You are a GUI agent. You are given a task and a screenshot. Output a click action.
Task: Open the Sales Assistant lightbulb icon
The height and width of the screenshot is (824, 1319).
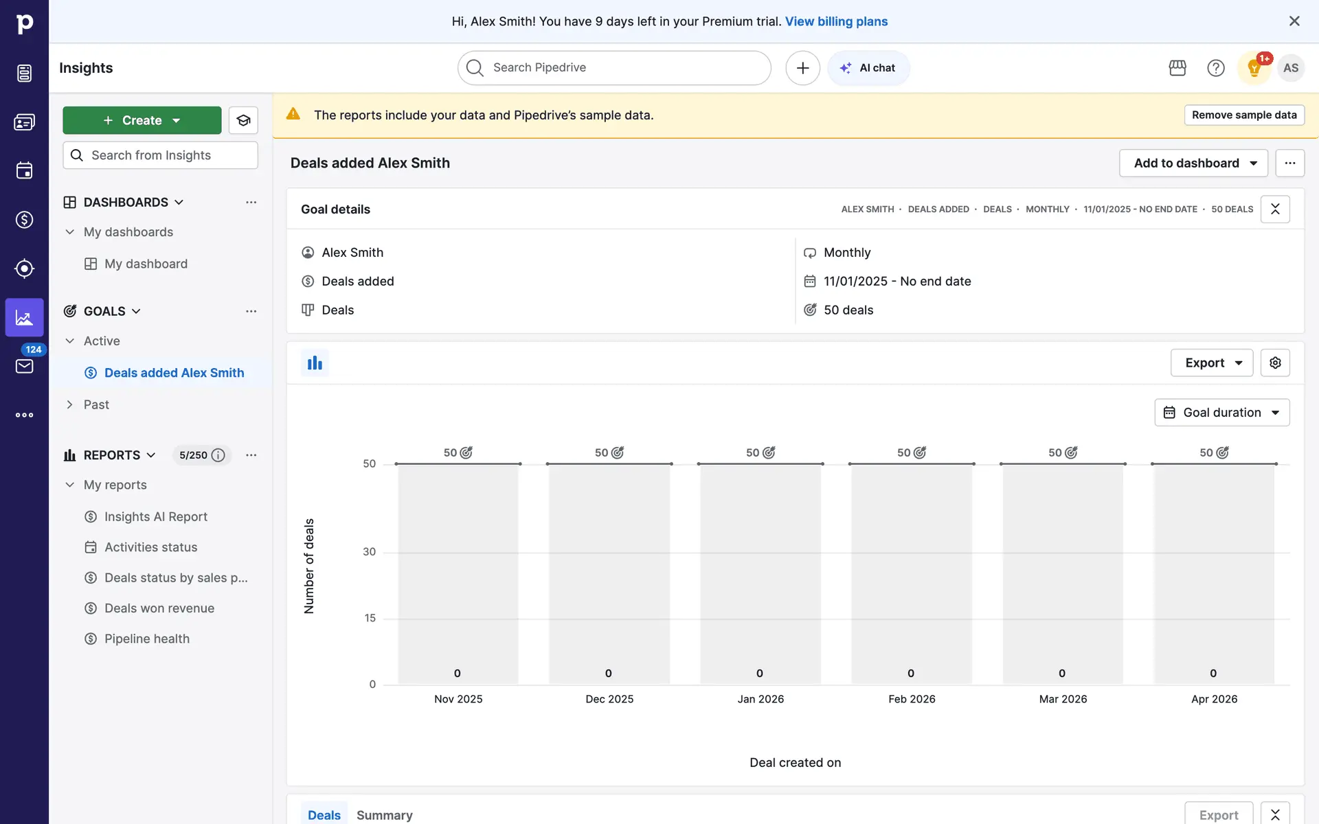point(1254,68)
